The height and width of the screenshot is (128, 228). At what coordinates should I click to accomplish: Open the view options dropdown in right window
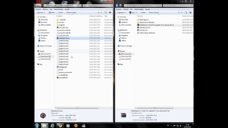(x=182, y=12)
